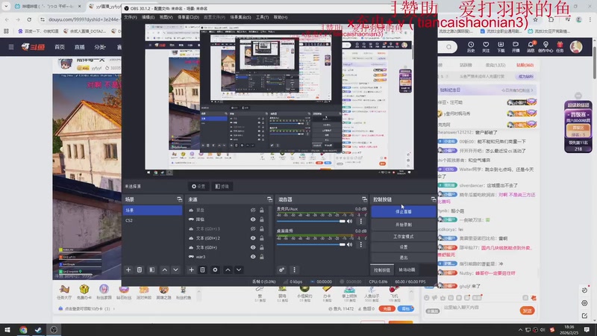The width and height of the screenshot is (597, 336).
Task: Expand the system tray hidden icons chevron
Action: [x=520, y=330]
